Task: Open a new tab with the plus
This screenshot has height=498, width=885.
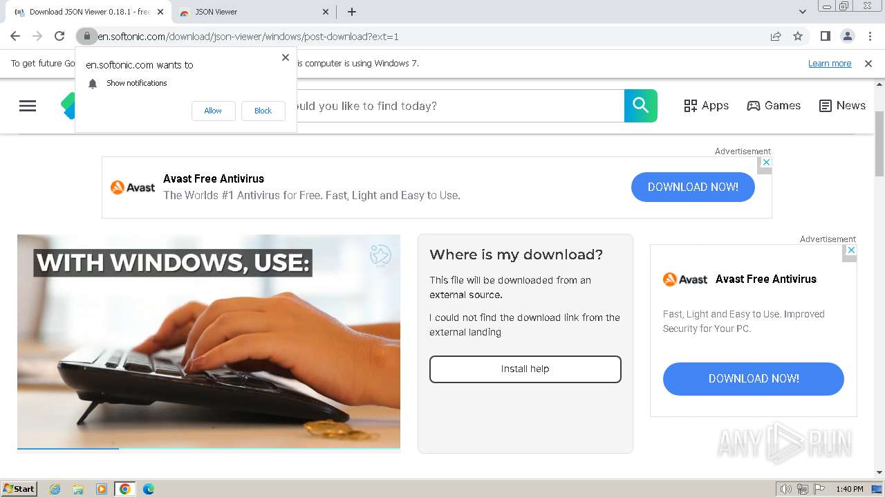Action: pos(352,12)
